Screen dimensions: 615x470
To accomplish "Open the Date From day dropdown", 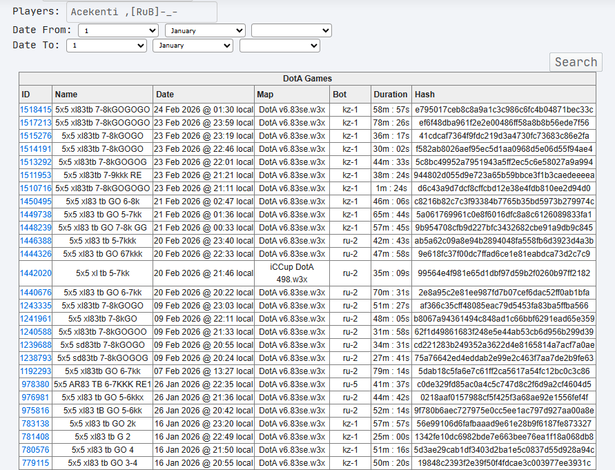I will click(x=118, y=30).
